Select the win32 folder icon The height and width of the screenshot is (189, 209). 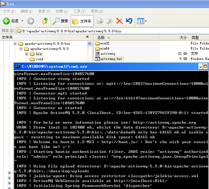coord(97,43)
